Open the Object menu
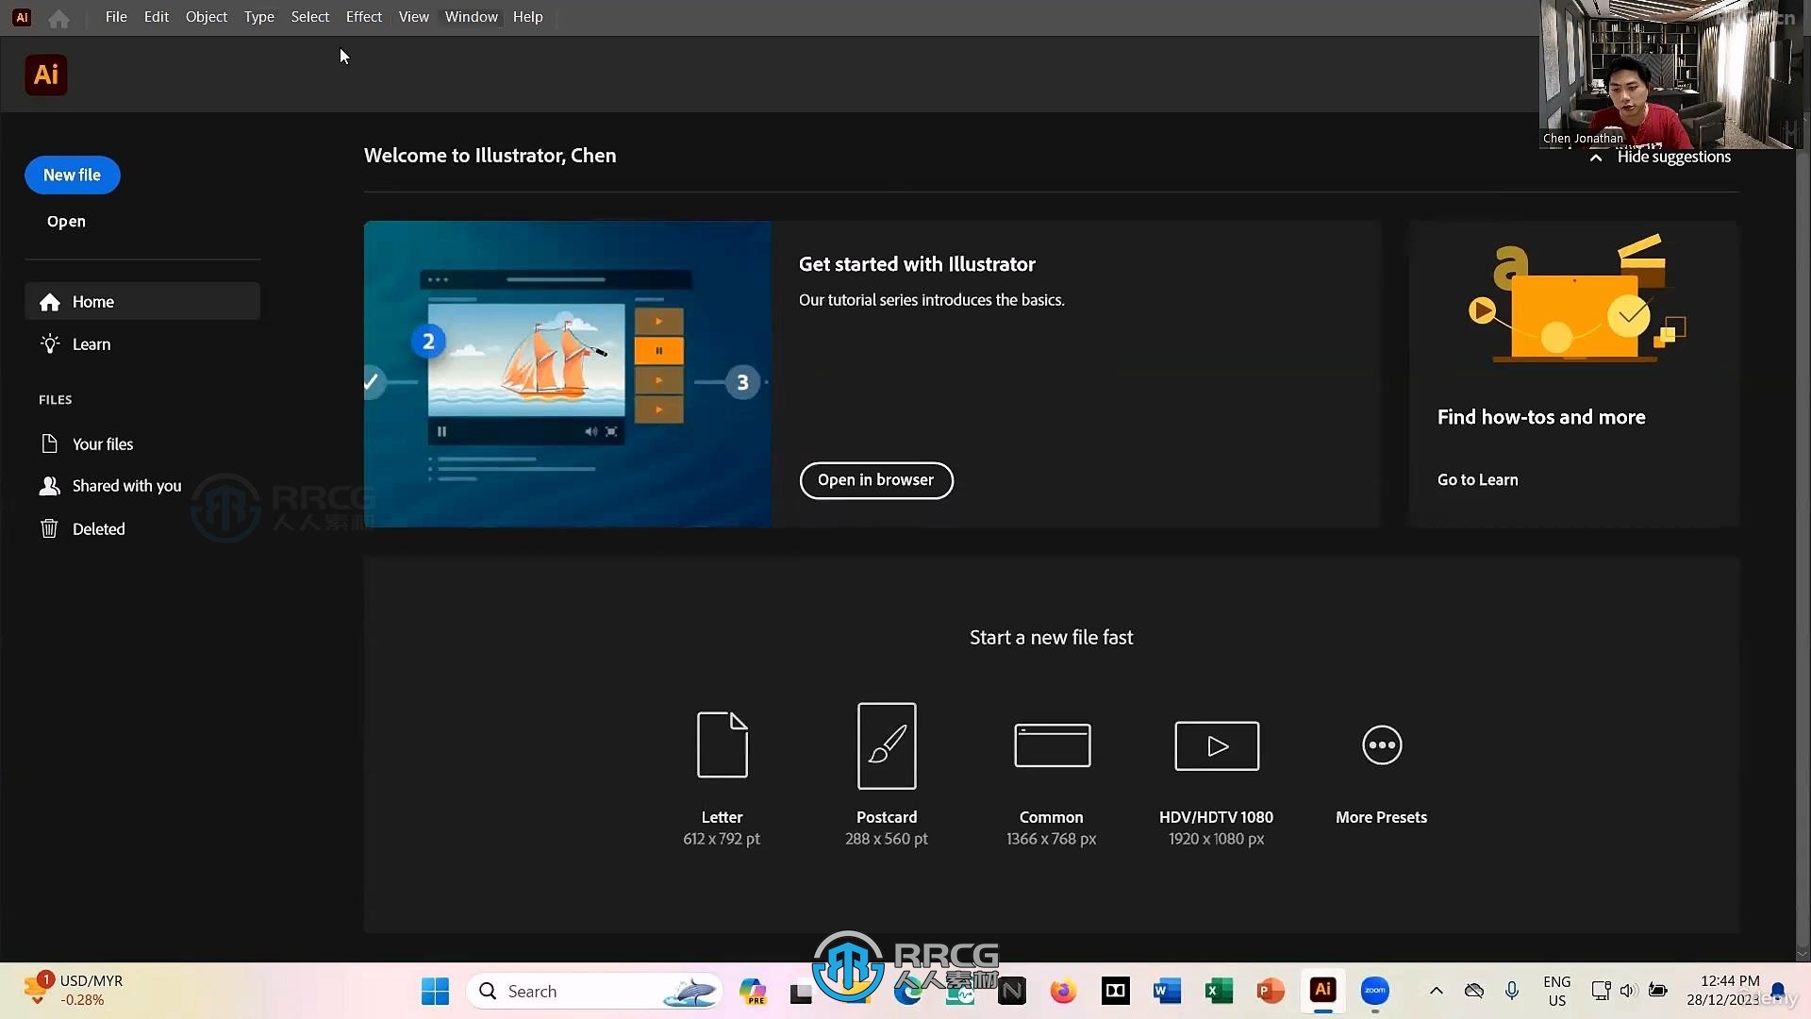Image resolution: width=1811 pixels, height=1019 pixels. [x=207, y=17]
